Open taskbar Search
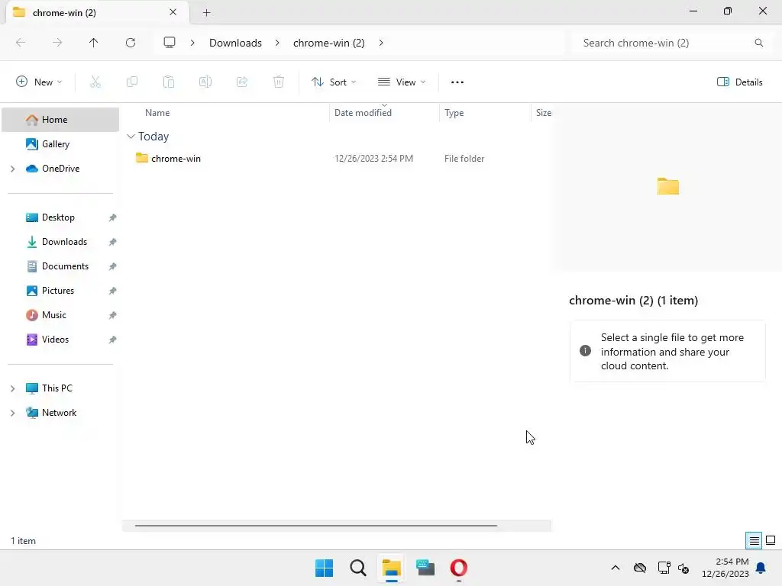Image resolution: width=782 pixels, height=586 pixels. pos(358,568)
